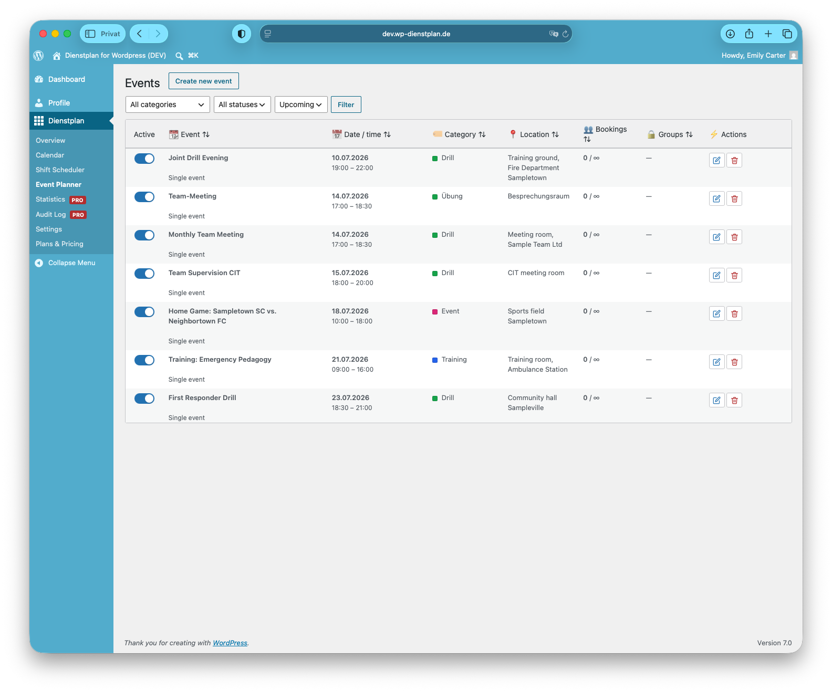Screen dimensions: 832x692
Task: Delete the Joint Drill Evening event
Action: coord(734,160)
